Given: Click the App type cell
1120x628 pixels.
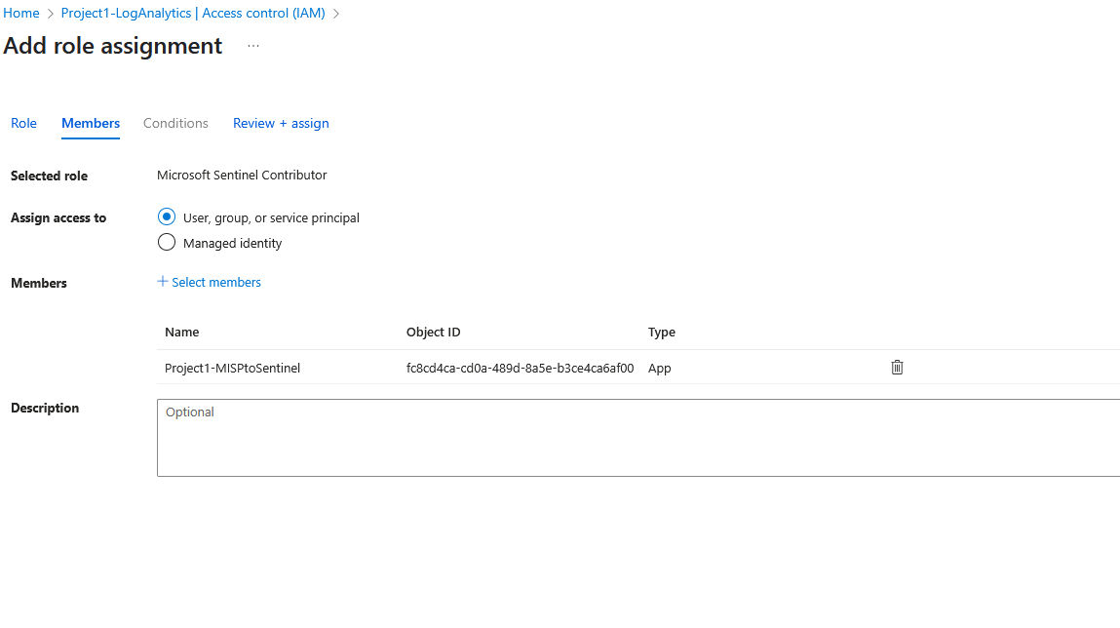Looking at the screenshot, I should (x=659, y=369).
